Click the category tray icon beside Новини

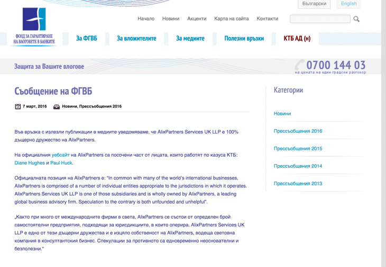(57, 107)
